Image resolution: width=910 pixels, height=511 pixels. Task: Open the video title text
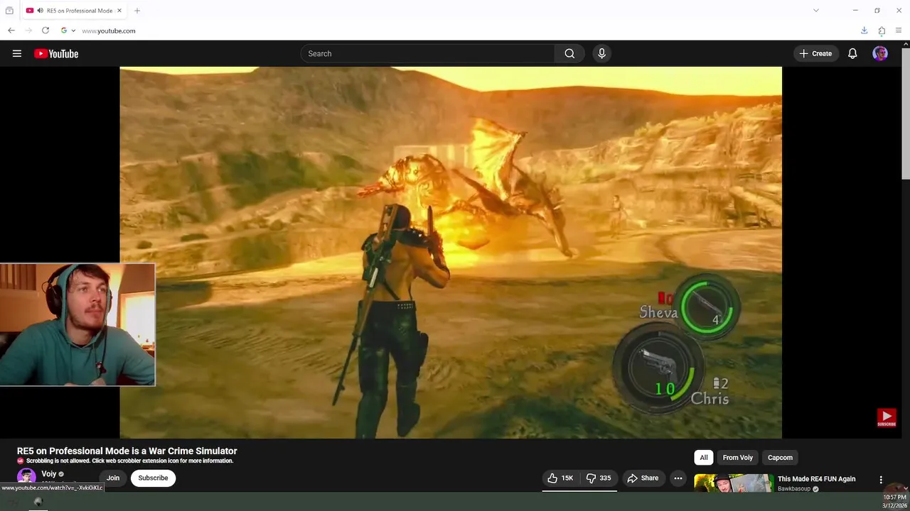coord(127,451)
